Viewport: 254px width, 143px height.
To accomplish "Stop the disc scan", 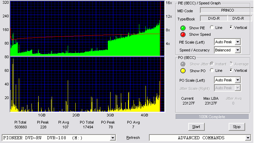I will tap(237, 127).
